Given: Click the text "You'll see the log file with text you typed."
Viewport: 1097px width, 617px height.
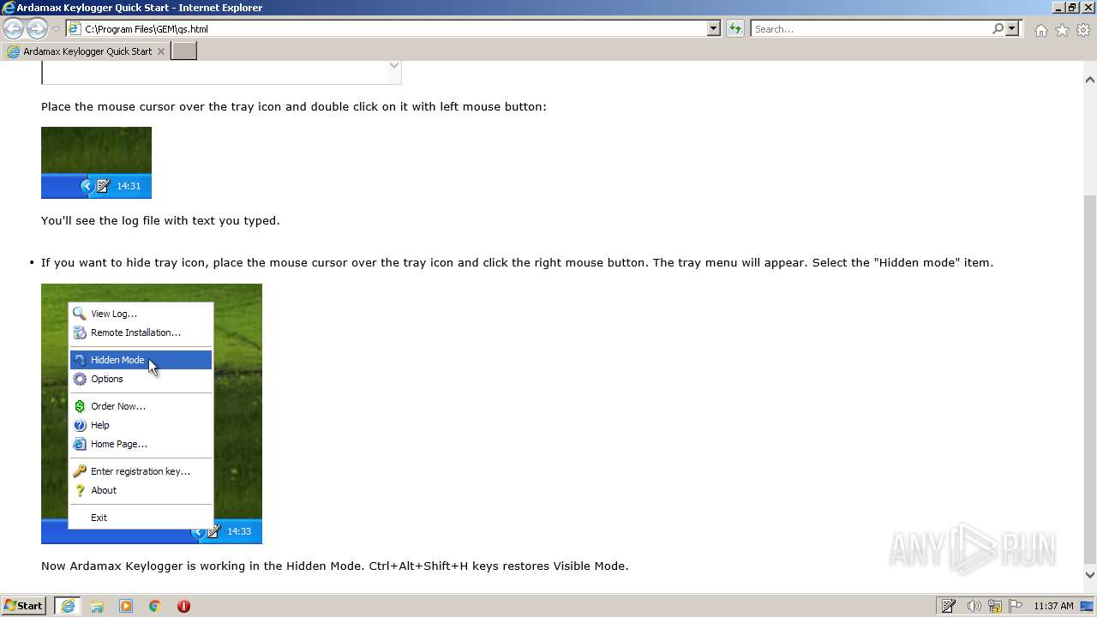Looking at the screenshot, I should tap(160, 220).
